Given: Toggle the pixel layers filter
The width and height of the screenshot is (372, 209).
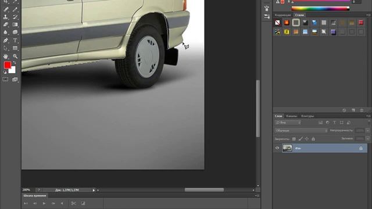Looking at the screenshot, I should [x=320, y=122].
